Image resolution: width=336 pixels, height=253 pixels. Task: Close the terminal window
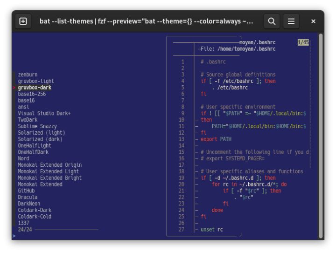(313, 21)
